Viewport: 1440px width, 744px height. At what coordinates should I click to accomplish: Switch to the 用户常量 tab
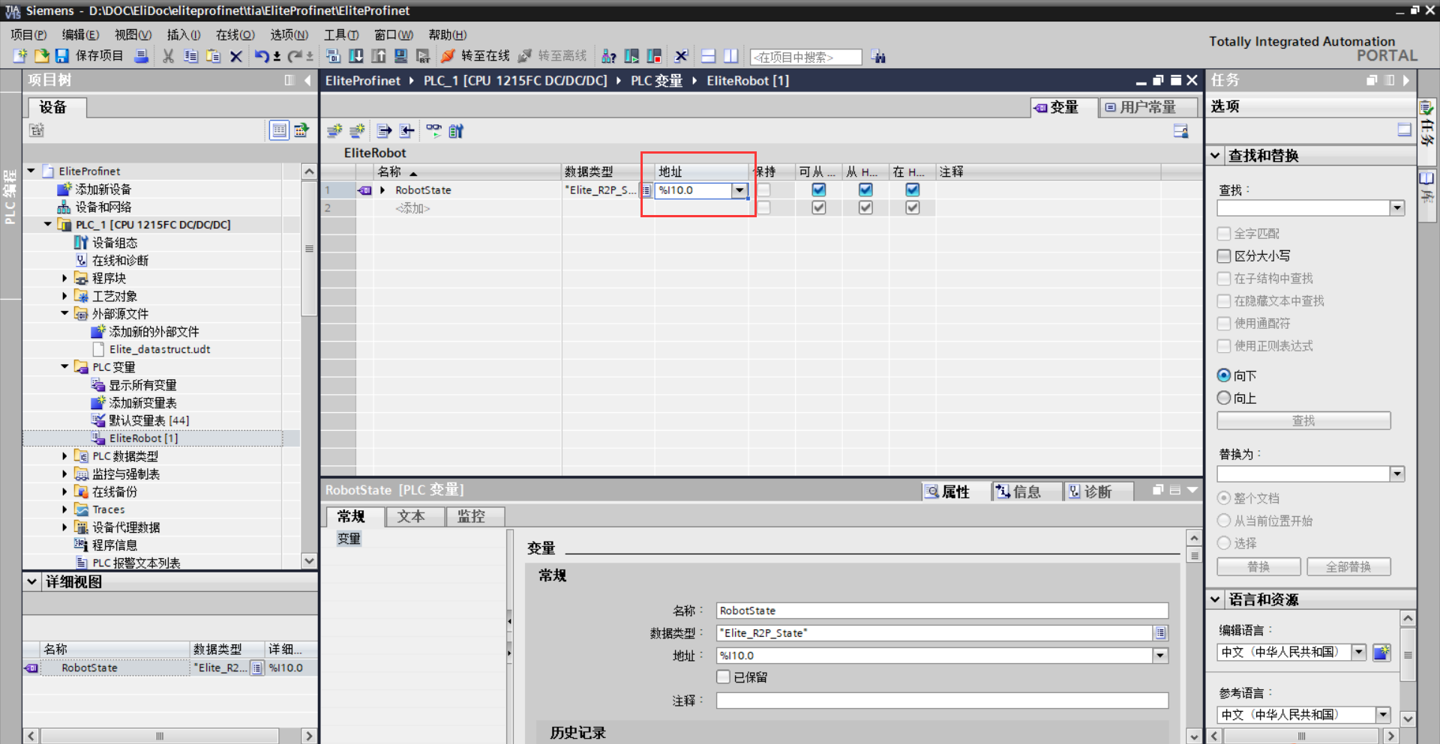coord(1140,107)
